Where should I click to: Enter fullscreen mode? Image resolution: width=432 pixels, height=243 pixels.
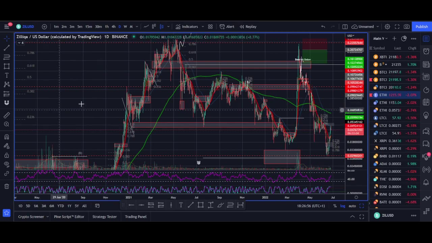pos(397,27)
